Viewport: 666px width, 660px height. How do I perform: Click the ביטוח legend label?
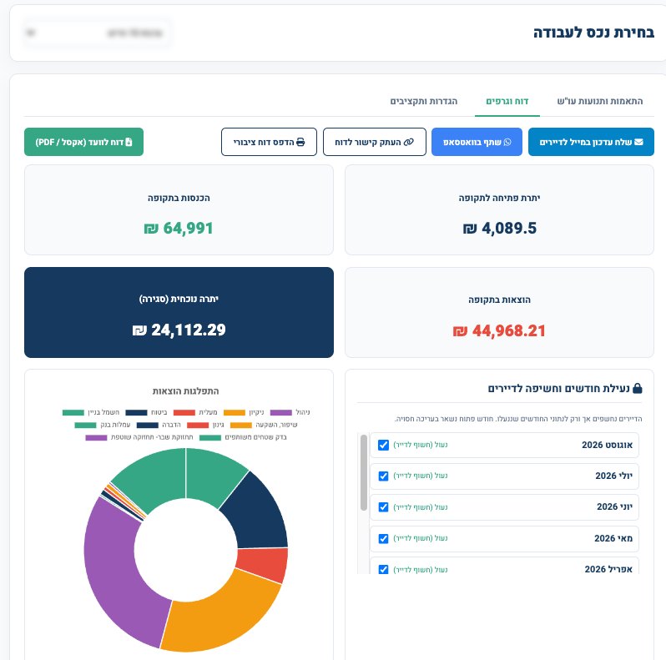tap(159, 412)
